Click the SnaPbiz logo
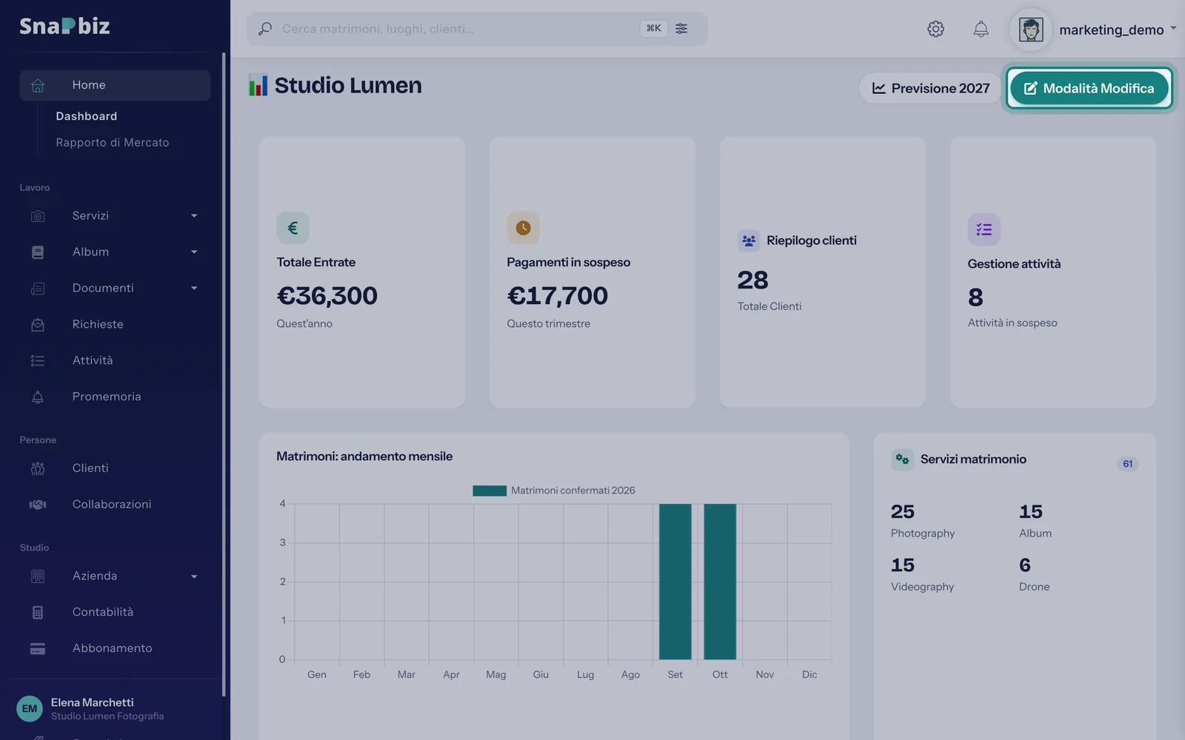 (64, 27)
